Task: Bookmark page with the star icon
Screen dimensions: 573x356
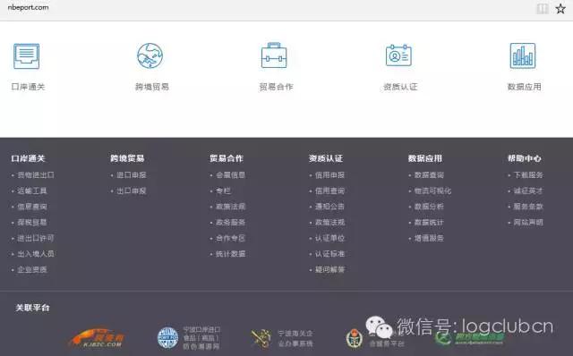Action: point(560,8)
